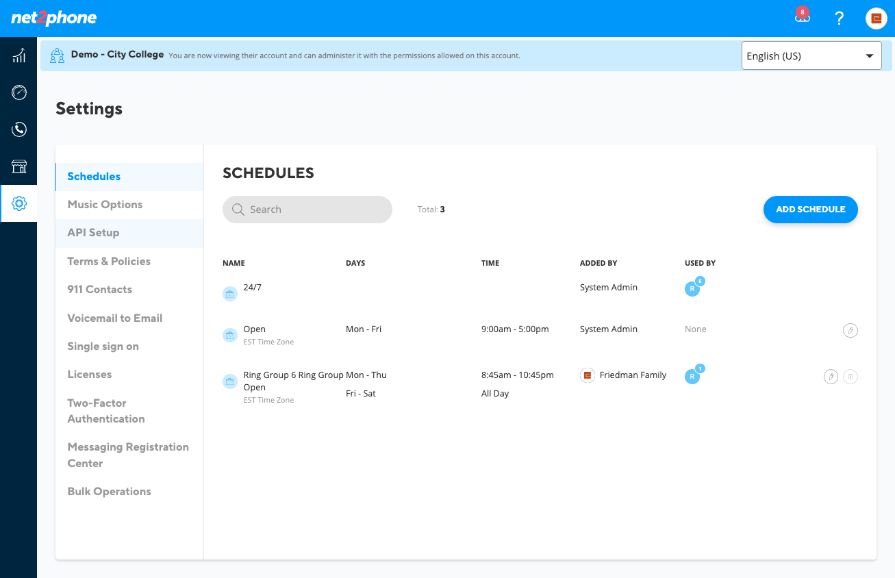
Task: Click the Friedman Family avatar icon
Action: [x=588, y=375]
